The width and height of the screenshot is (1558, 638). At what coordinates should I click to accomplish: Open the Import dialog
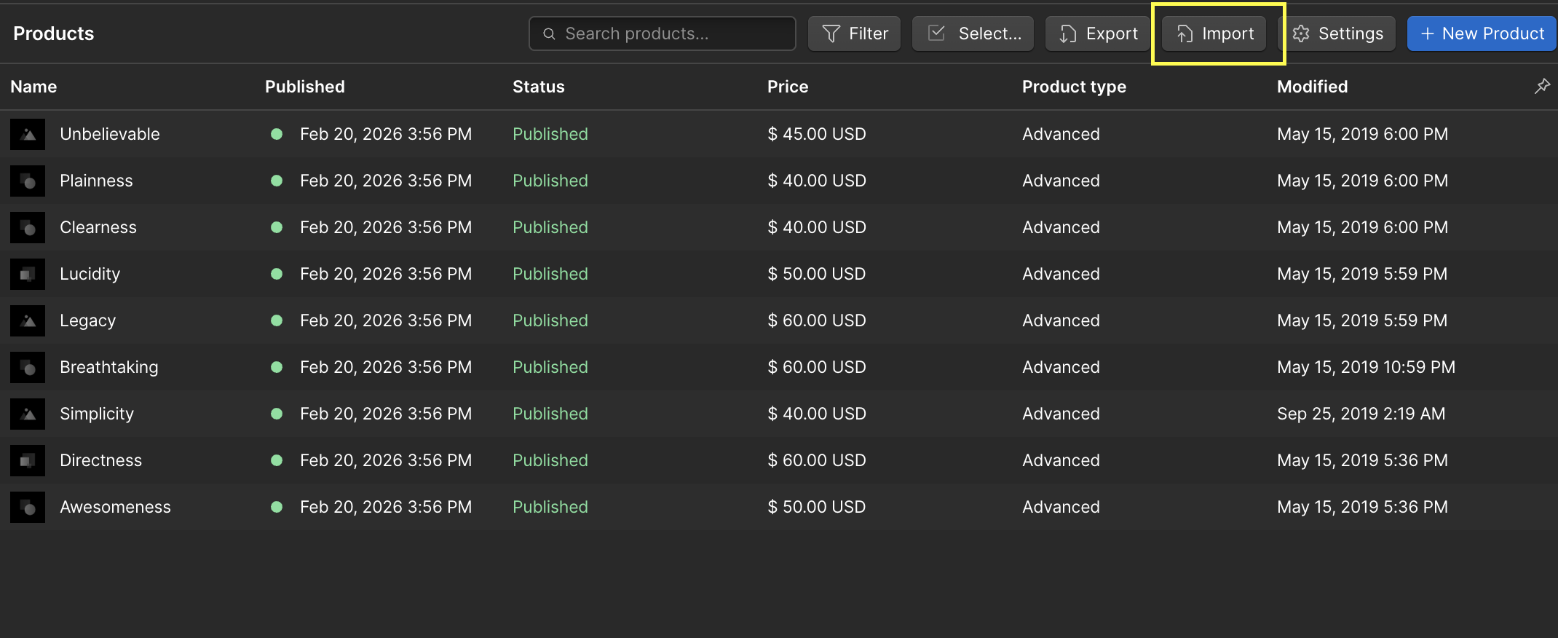(x=1214, y=34)
